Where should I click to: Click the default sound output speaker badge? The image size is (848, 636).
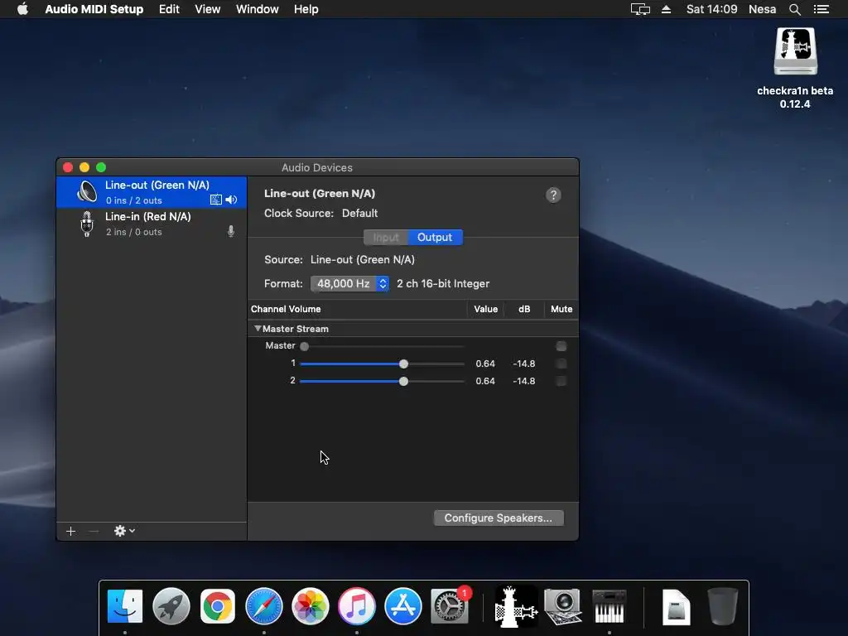tap(232, 200)
